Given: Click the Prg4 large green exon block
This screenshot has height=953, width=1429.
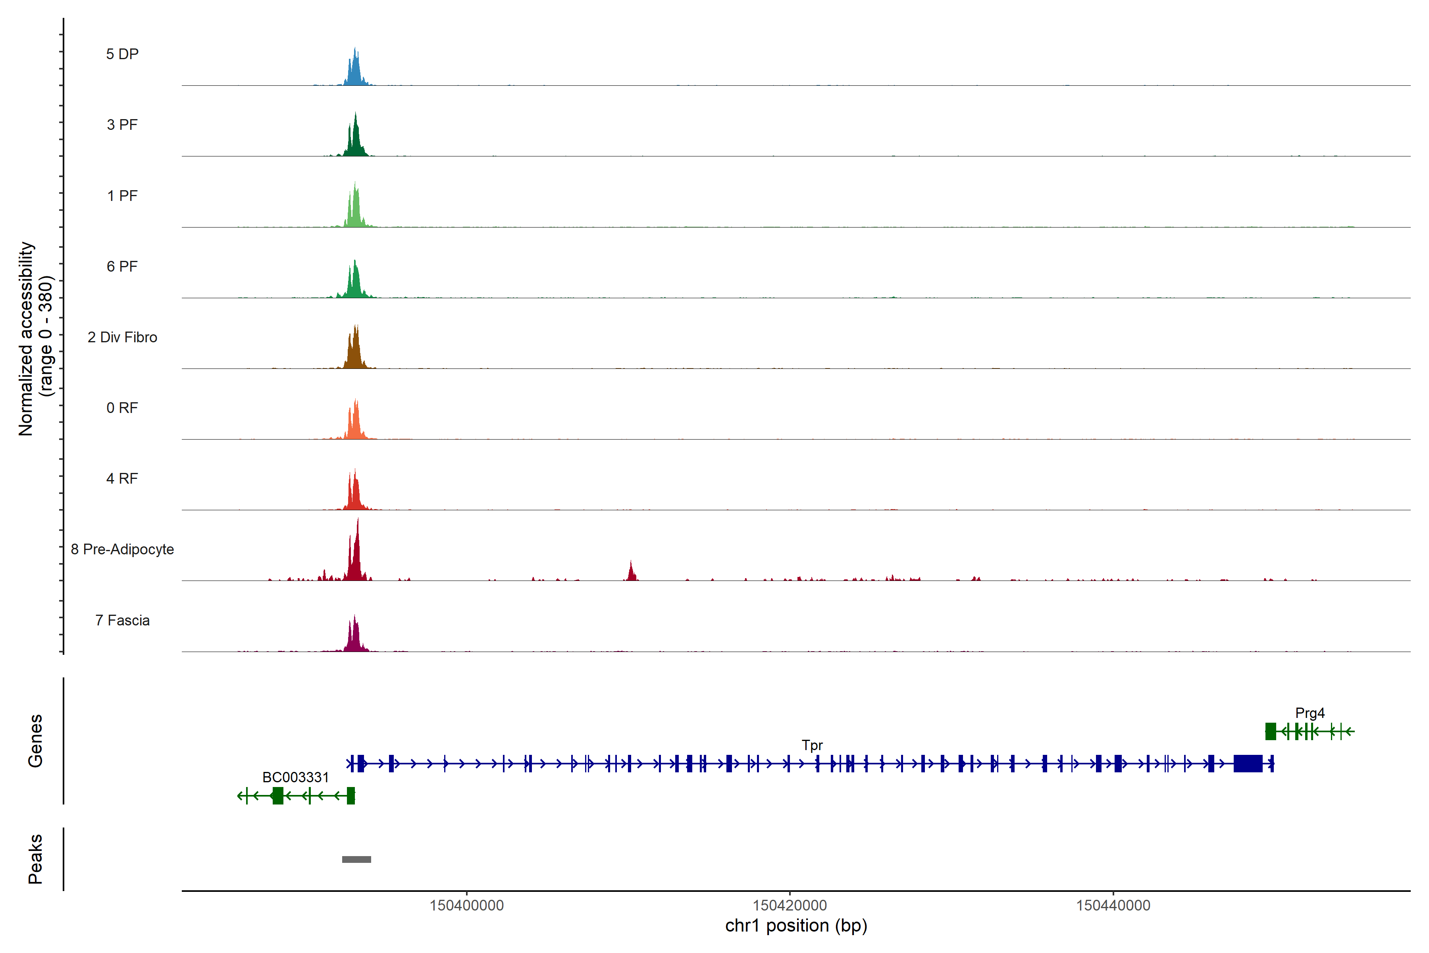Looking at the screenshot, I should 1271,731.
